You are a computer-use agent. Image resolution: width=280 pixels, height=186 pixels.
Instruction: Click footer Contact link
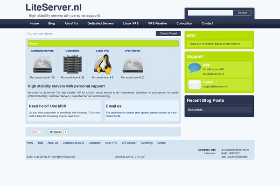[x=161, y=143]
